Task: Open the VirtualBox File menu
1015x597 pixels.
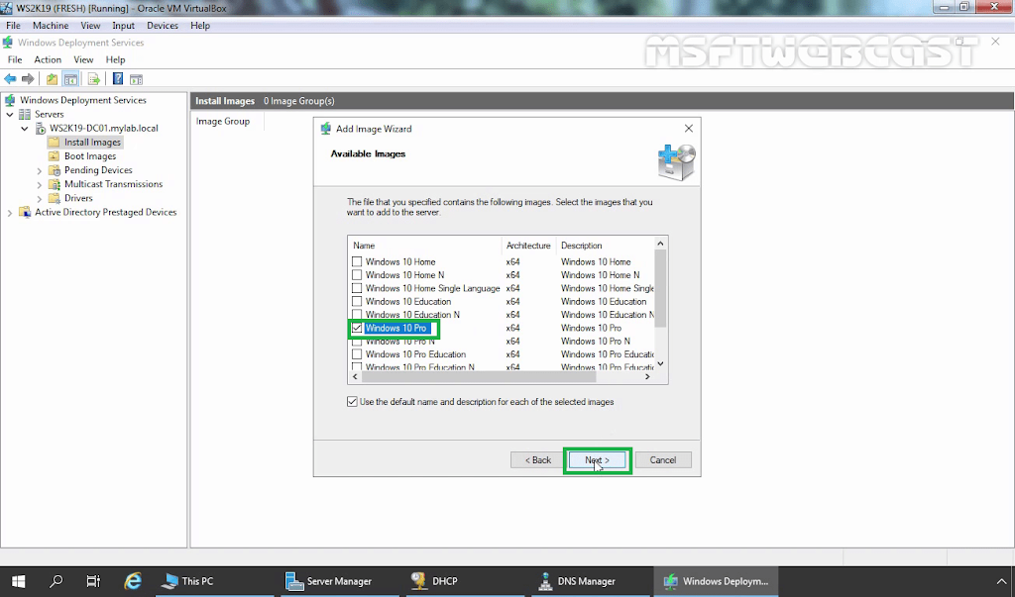Action: (x=13, y=25)
